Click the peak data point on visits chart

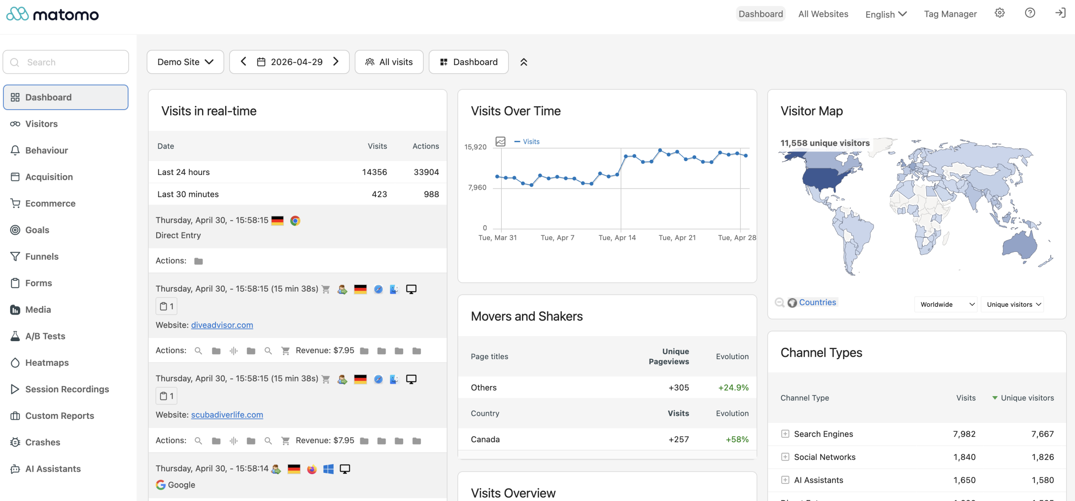point(660,150)
